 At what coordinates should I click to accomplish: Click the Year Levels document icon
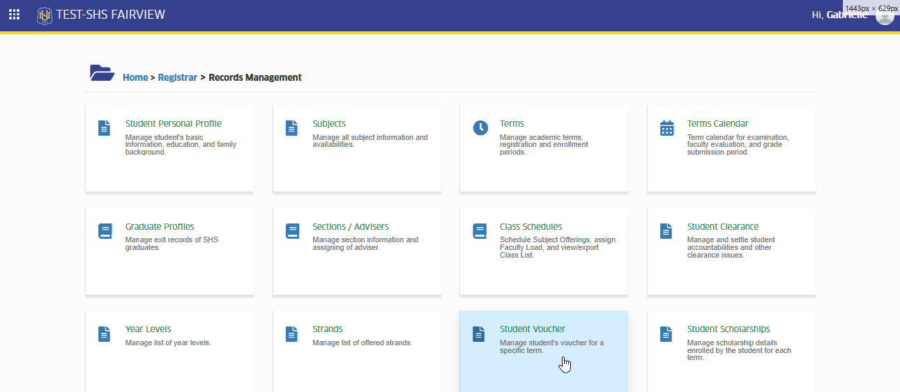click(104, 334)
